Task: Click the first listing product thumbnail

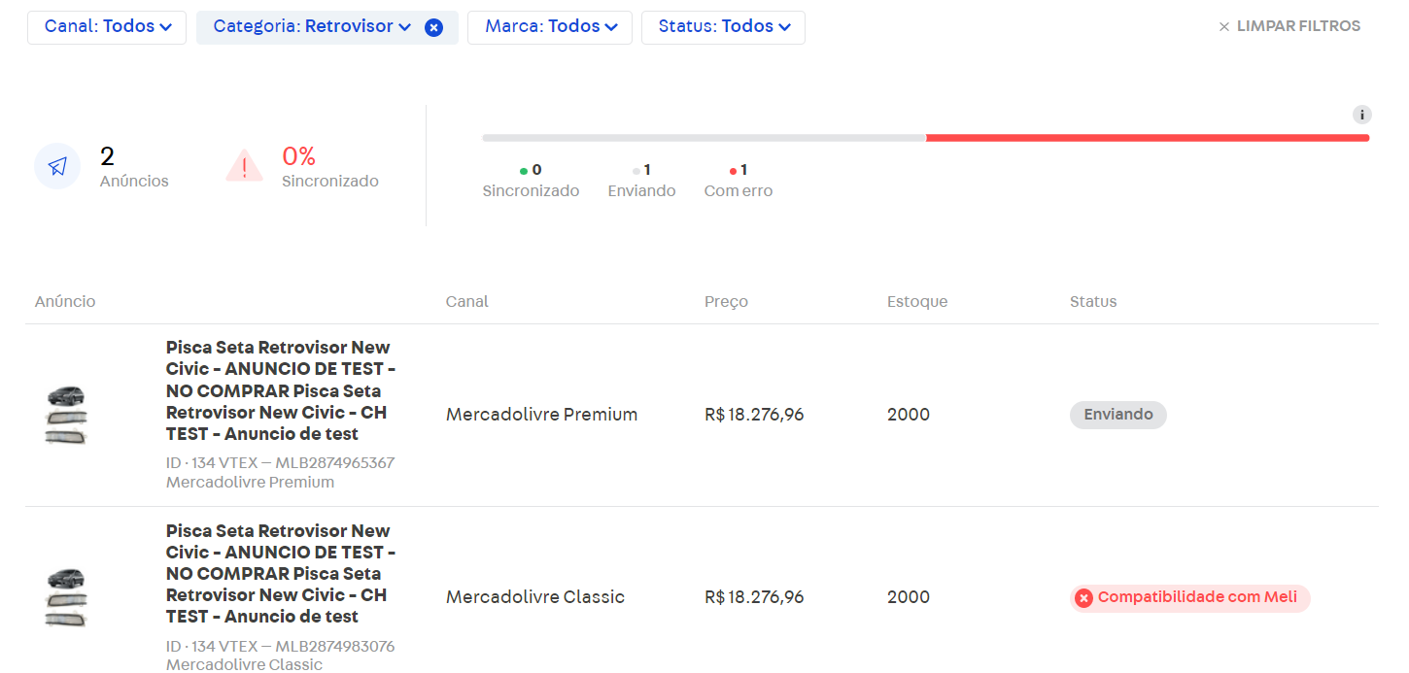Action: pyautogui.click(x=65, y=415)
